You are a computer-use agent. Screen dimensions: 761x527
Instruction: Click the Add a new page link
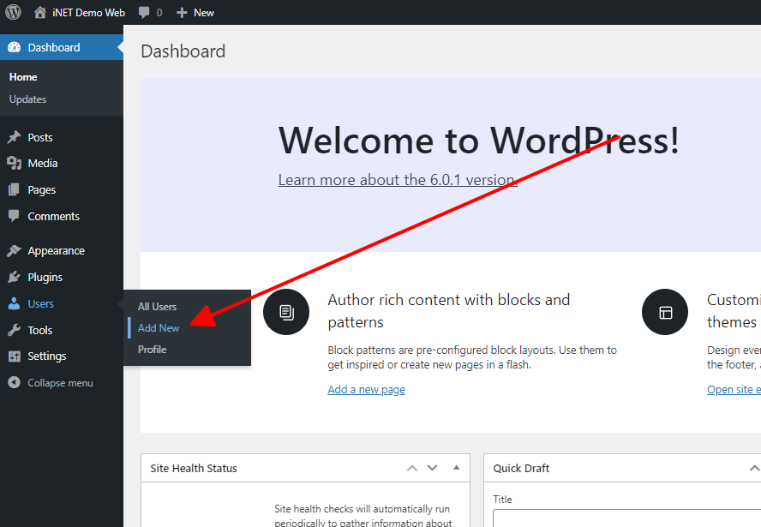[367, 389]
